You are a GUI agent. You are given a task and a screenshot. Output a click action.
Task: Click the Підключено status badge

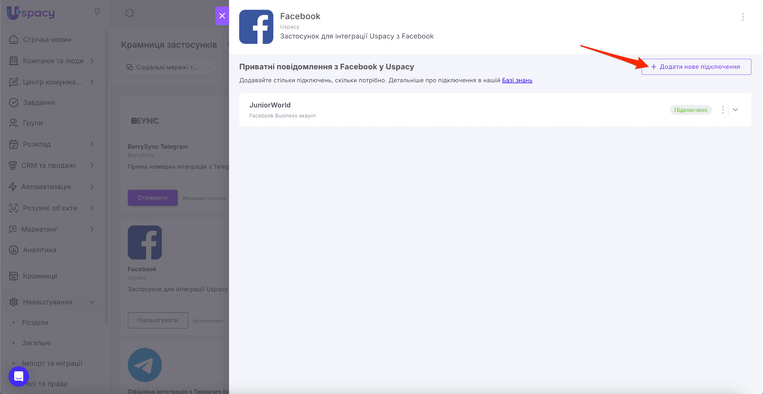(691, 110)
